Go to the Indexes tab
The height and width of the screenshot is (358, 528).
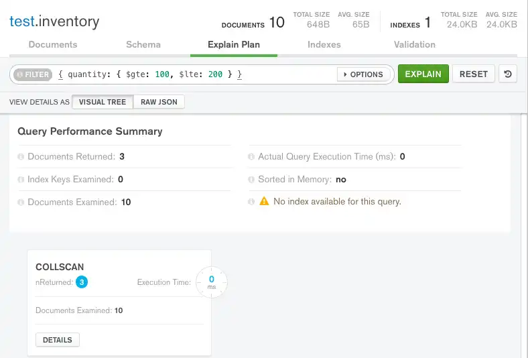(x=324, y=45)
